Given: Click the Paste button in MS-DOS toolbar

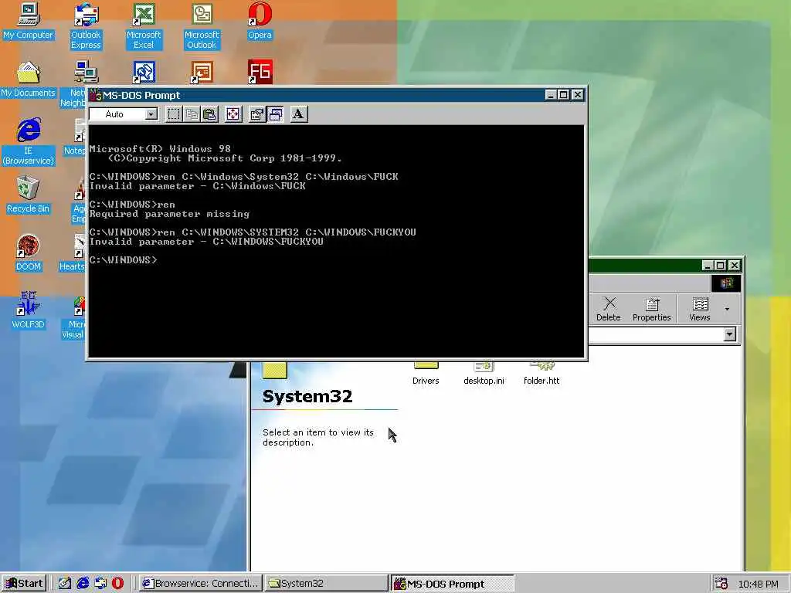Looking at the screenshot, I should click(209, 114).
